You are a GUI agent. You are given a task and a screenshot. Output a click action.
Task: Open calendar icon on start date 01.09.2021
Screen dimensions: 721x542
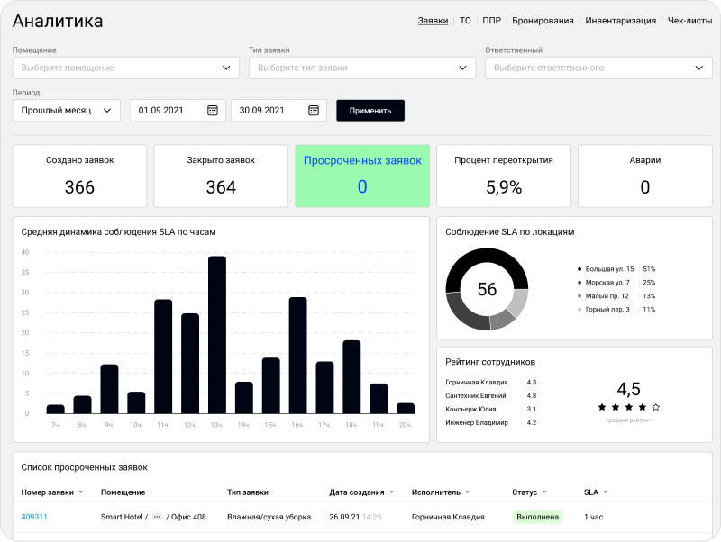pyautogui.click(x=213, y=111)
